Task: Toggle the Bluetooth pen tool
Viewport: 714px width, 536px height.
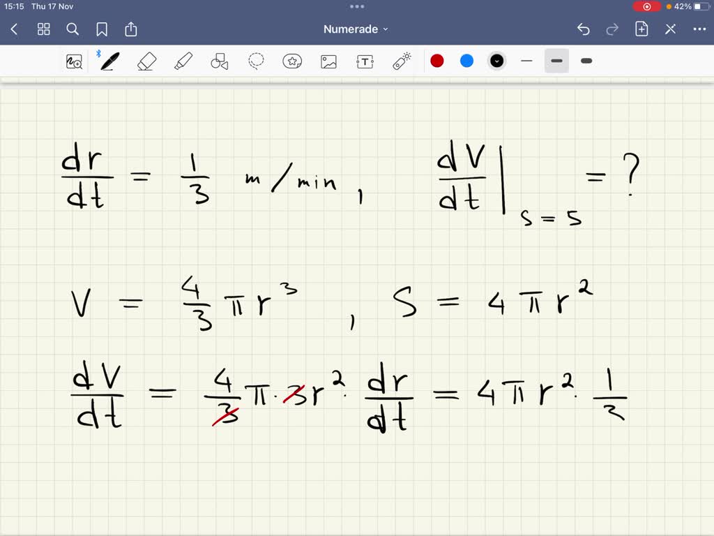Action: click(x=112, y=61)
